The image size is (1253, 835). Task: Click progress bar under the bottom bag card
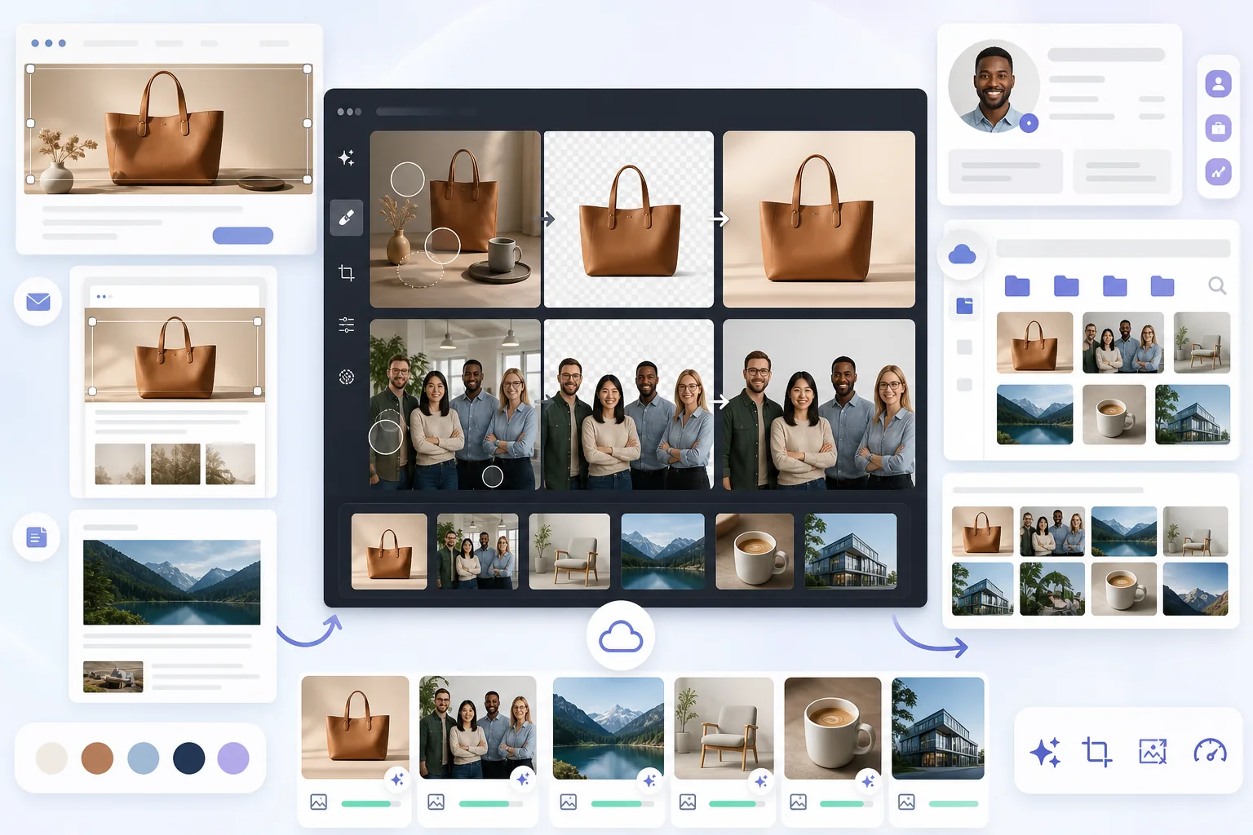371,804
